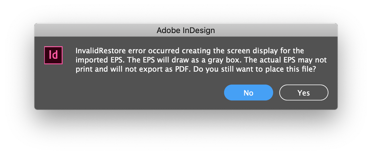The width and height of the screenshot is (372, 155).
Task: Click "place this file?" ending the message
Action: tap(292, 69)
